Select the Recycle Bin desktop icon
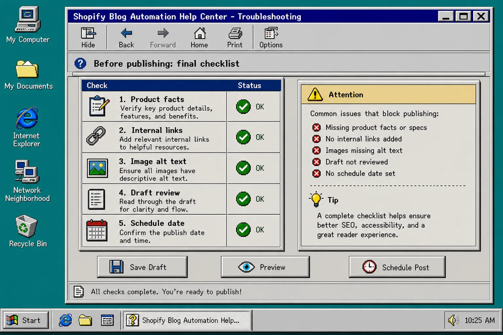 tap(28, 231)
